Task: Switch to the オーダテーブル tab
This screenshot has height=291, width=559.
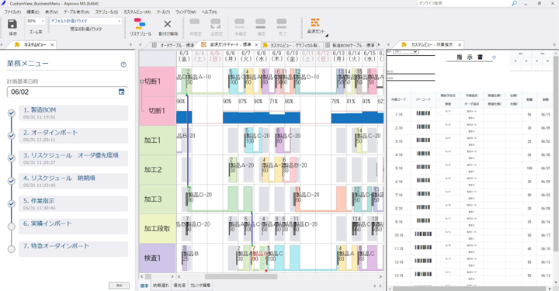Action: click(174, 45)
